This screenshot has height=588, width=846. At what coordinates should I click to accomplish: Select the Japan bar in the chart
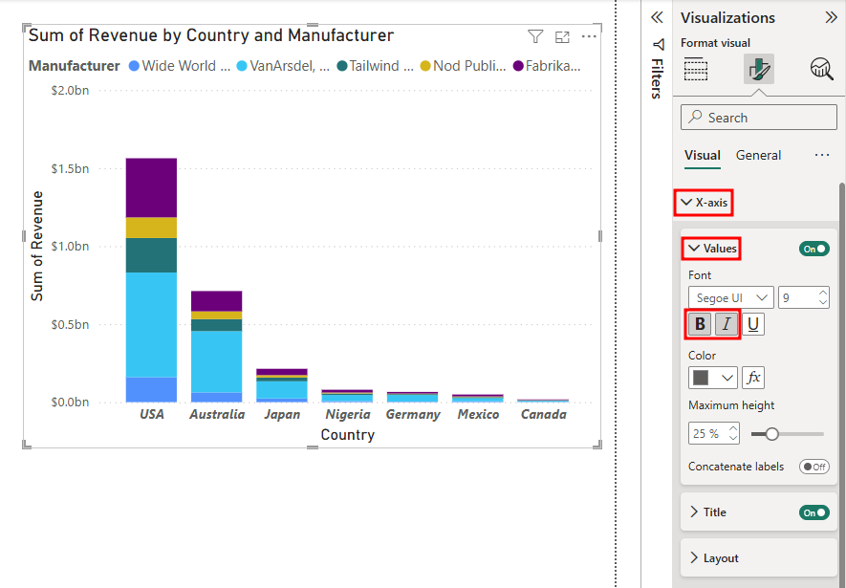pyautogui.click(x=282, y=385)
